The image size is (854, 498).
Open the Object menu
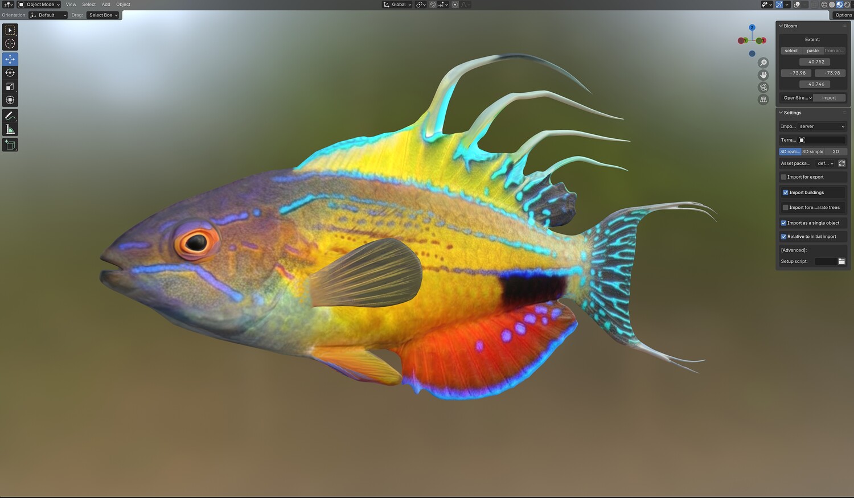click(124, 5)
